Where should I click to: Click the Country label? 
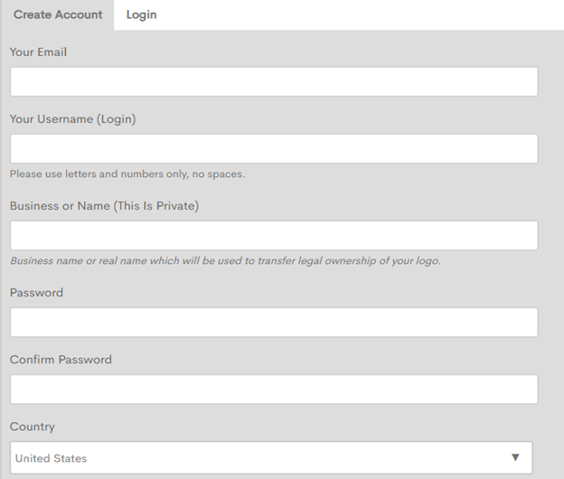click(x=33, y=427)
